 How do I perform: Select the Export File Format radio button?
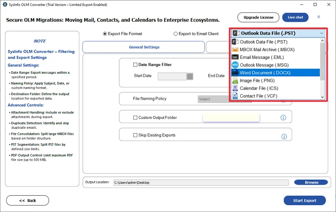(x=105, y=34)
